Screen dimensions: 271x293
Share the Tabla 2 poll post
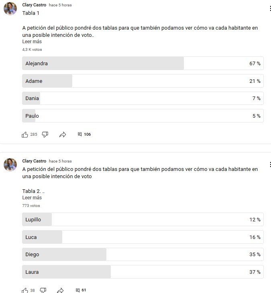[x=60, y=290]
